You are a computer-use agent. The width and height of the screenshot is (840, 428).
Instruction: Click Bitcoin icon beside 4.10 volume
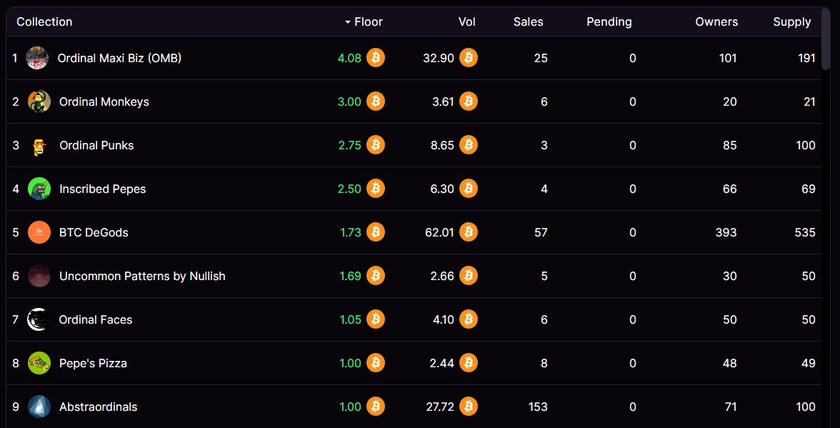(x=469, y=319)
